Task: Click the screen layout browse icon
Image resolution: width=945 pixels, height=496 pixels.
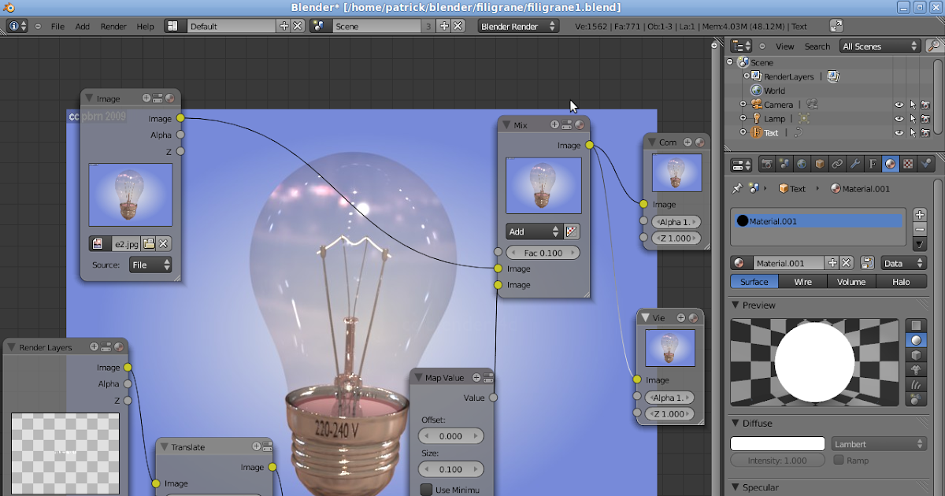Action: coord(174,26)
